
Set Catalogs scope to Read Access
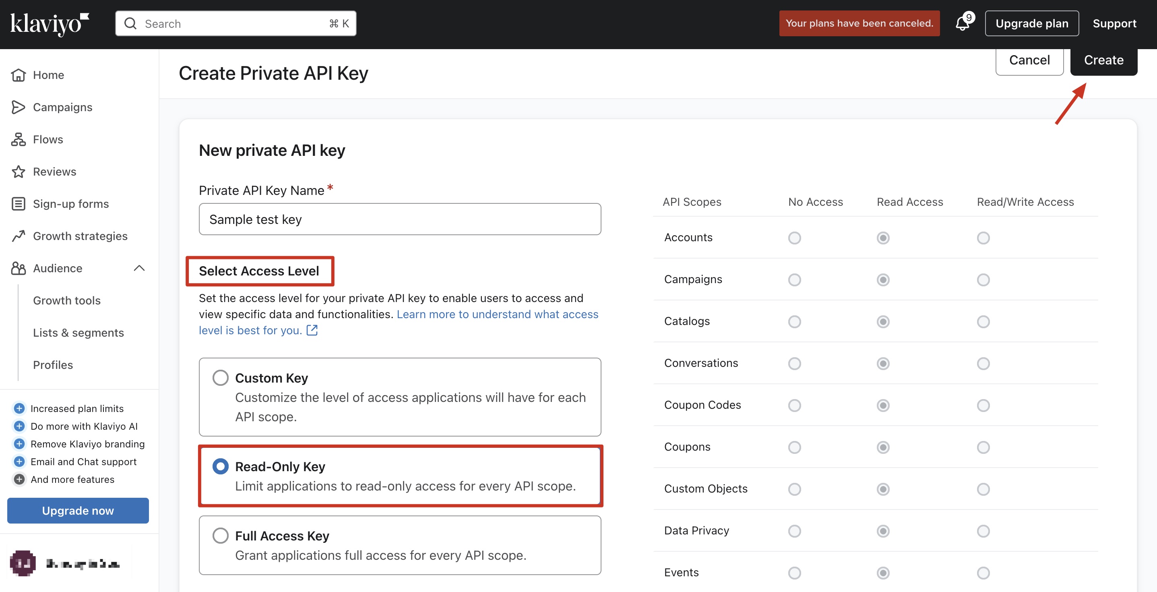coord(883,322)
